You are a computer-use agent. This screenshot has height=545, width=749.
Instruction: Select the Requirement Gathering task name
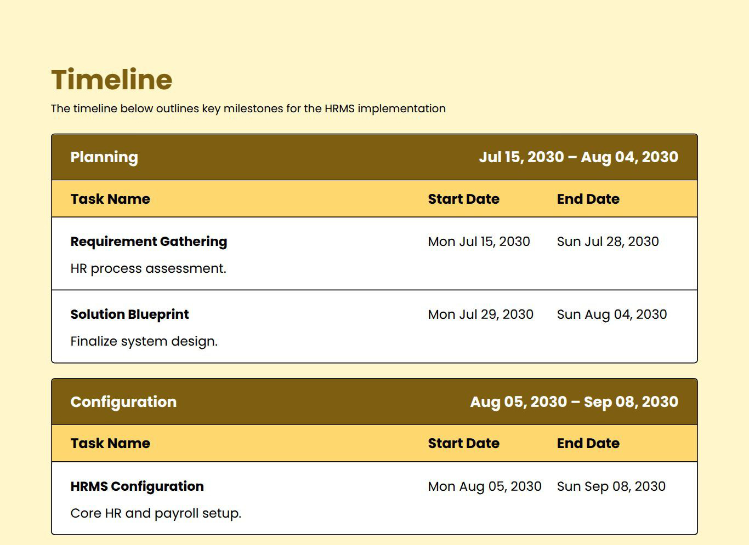tap(149, 242)
